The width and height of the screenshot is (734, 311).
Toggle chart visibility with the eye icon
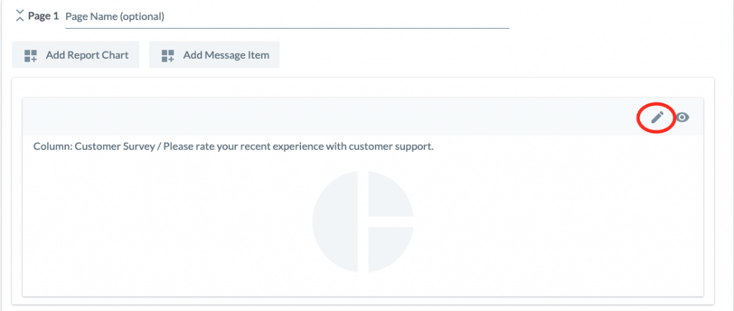(682, 117)
